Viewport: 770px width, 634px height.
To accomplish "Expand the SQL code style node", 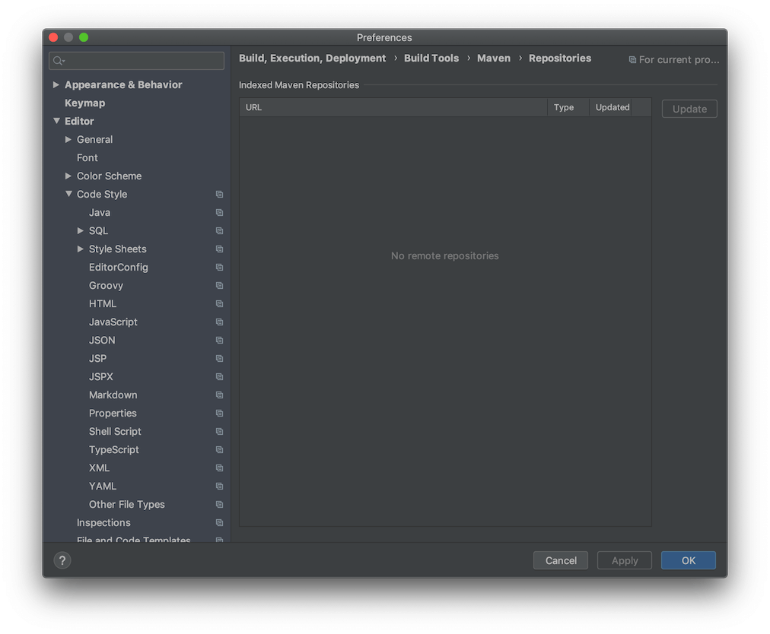I will click(81, 230).
